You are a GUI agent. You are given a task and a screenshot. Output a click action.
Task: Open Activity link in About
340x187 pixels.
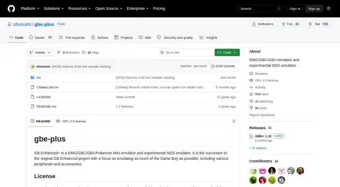[258, 88]
